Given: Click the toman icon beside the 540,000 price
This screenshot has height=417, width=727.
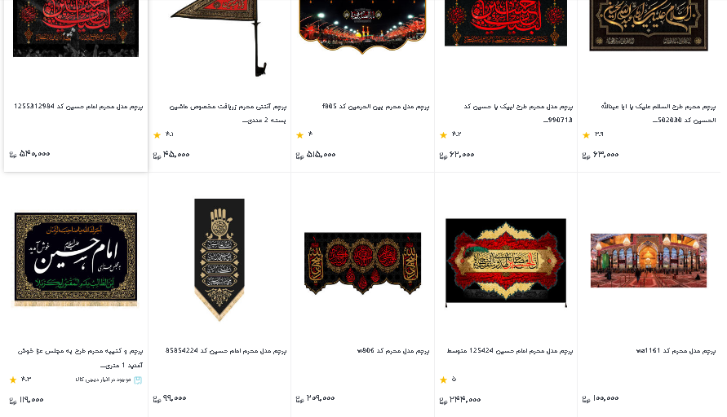Looking at the screenshot, I should (x=13, y=155).
